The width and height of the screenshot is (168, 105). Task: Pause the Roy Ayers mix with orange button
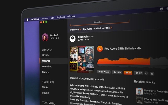pyautogui.click(x=100, y=49)
